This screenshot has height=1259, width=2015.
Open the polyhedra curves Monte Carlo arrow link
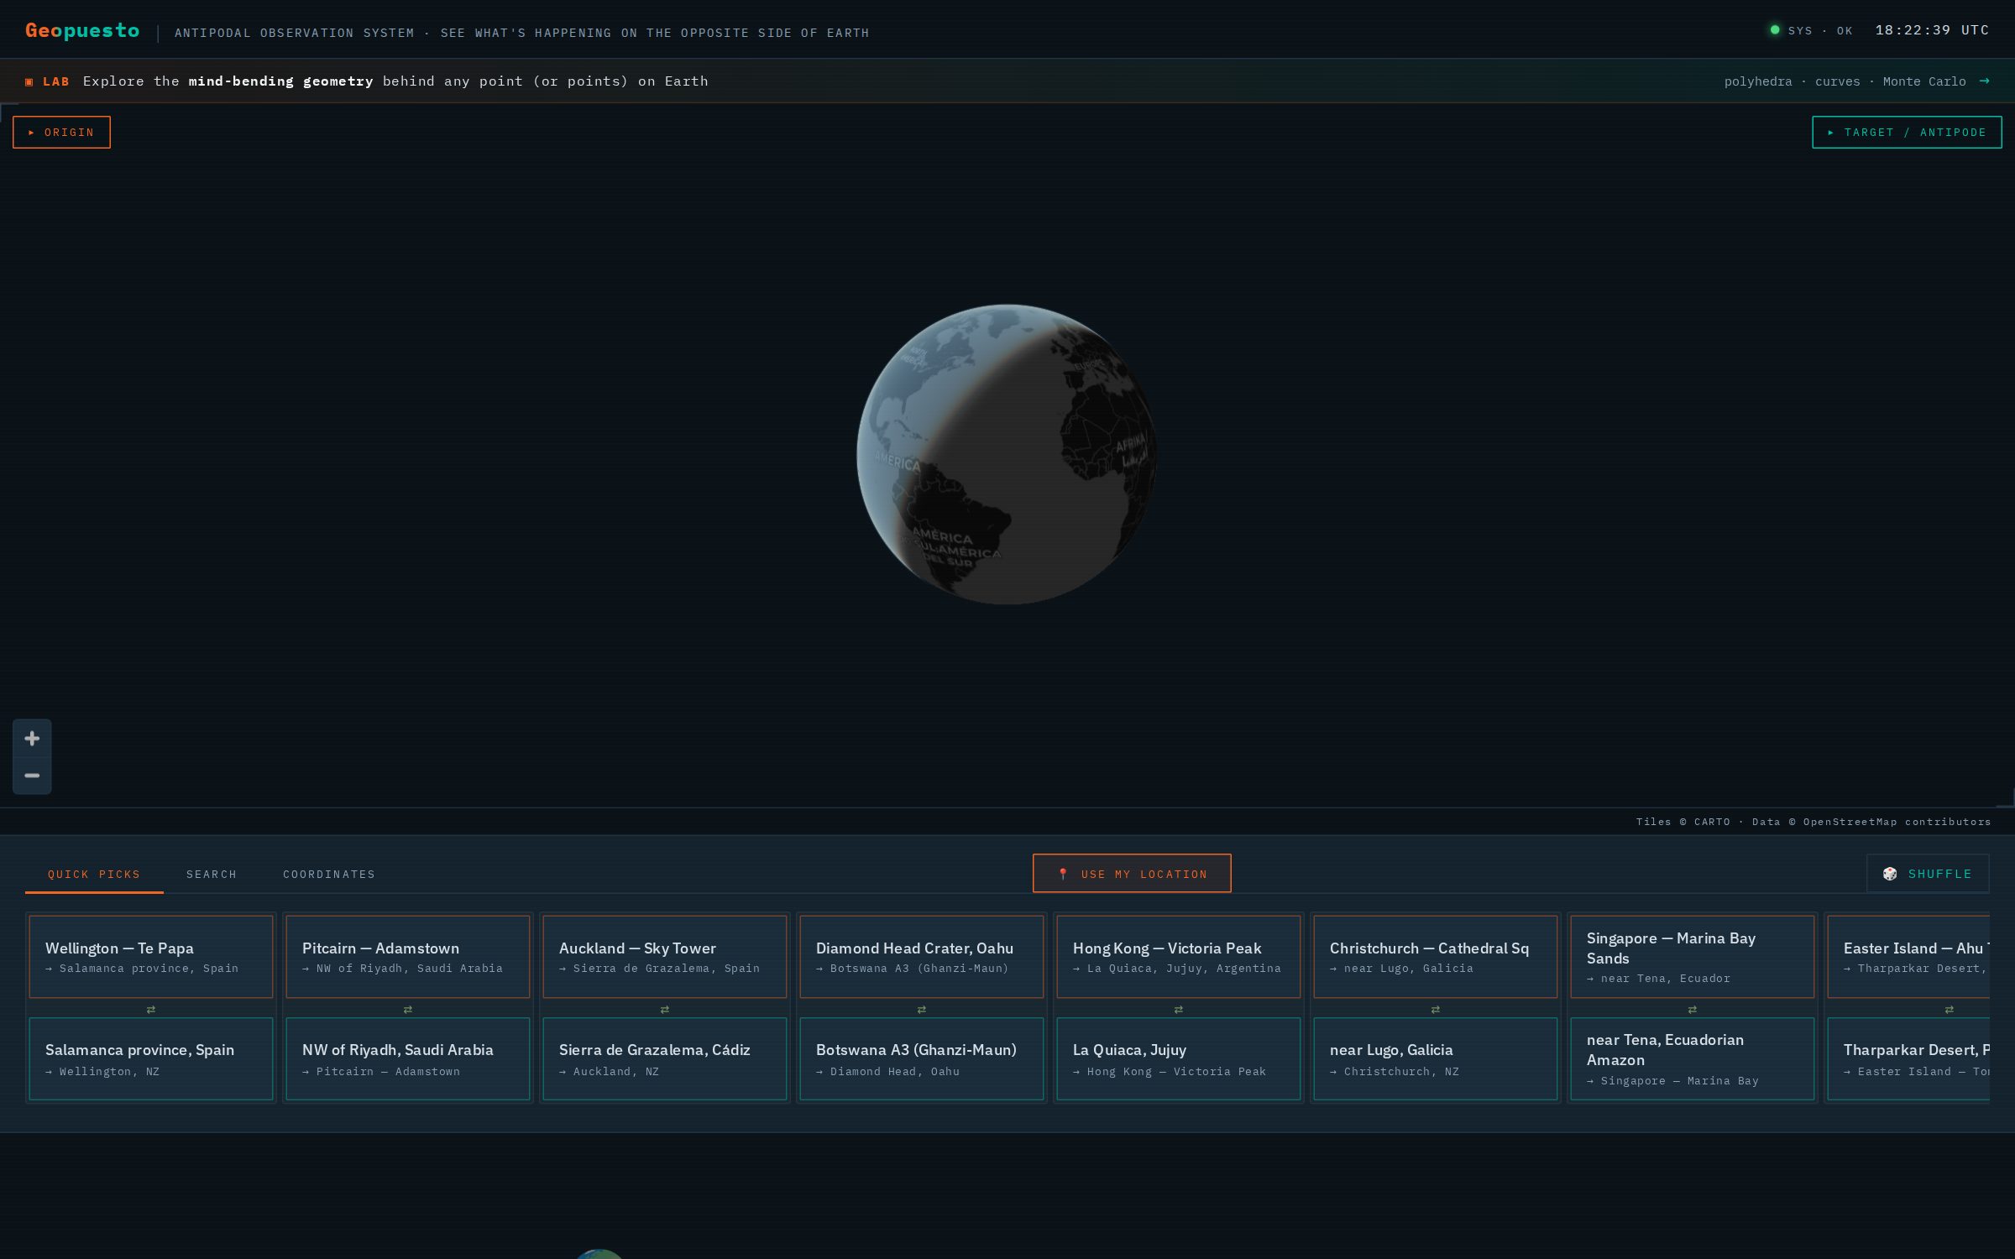[x=1857, y=81]
